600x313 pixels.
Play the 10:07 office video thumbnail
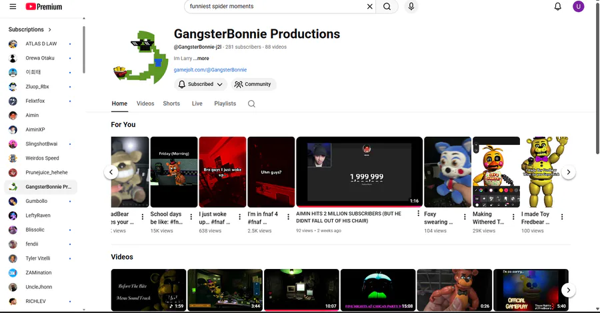click(301, 290)
